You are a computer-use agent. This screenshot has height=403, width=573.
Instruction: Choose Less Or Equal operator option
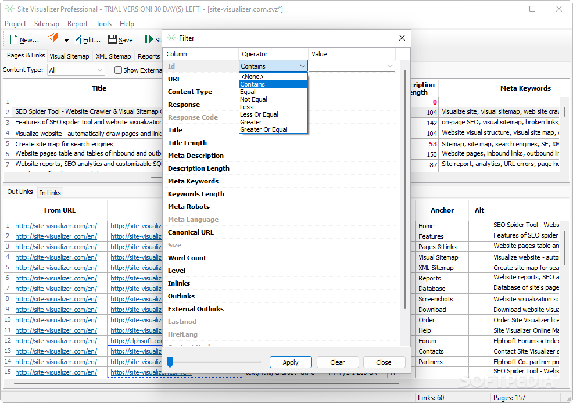tap(273, 114)
